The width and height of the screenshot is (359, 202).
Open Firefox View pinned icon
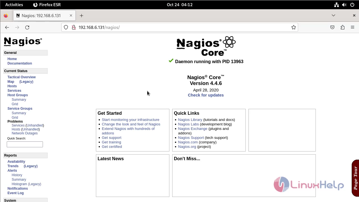point(6,15)
